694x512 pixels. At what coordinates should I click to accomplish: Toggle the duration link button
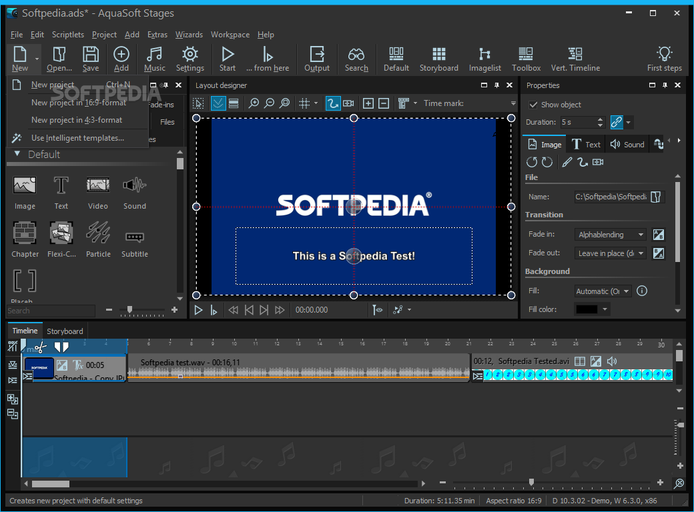click(617, 122)
